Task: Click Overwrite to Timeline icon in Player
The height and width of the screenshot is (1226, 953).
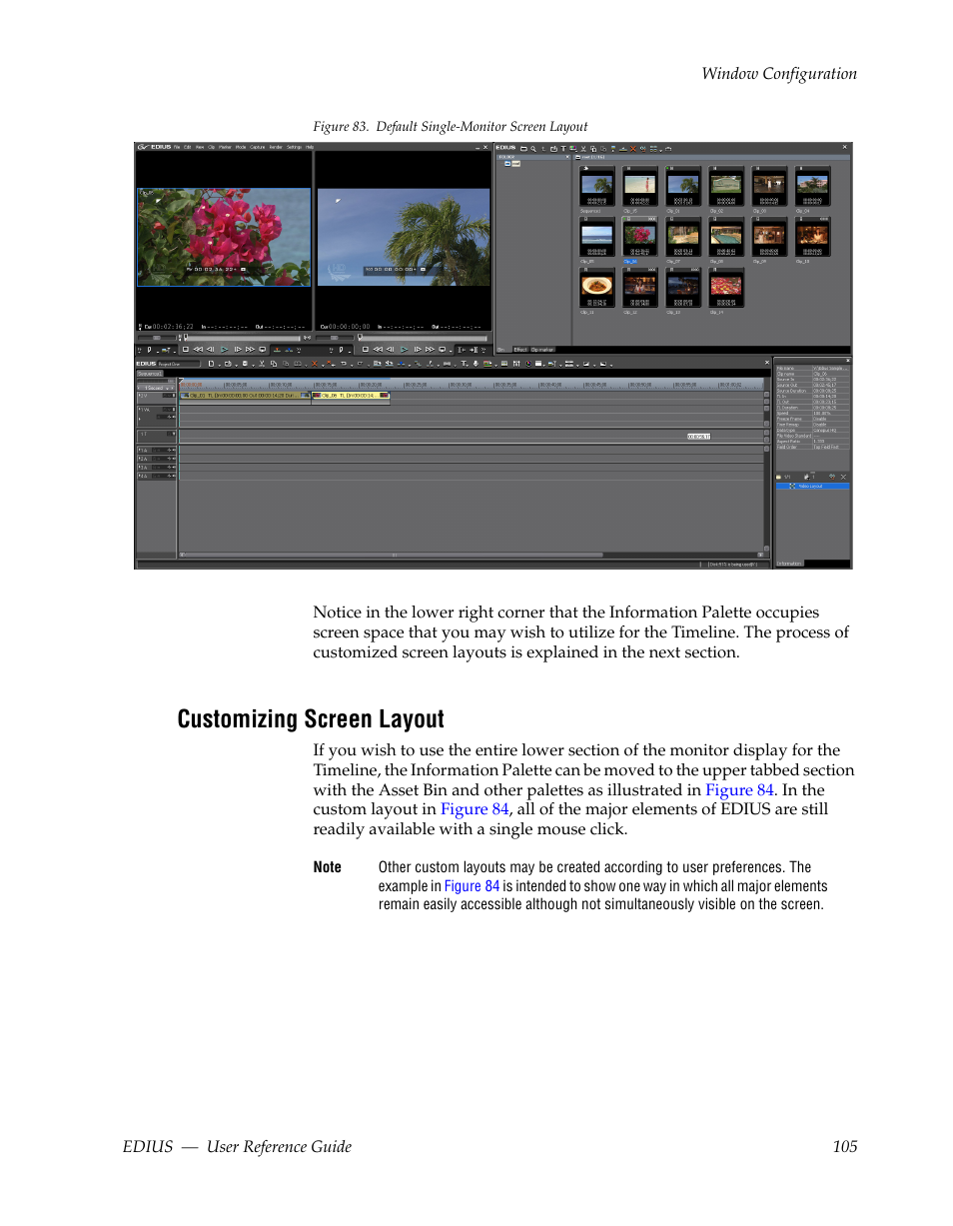Action: [x=289, y=350]
